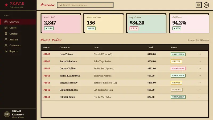Select item Battle of Kulikovo (Lg)
Image resolution: width=213 pixels, height=120 pixels.
coord(105,83)
